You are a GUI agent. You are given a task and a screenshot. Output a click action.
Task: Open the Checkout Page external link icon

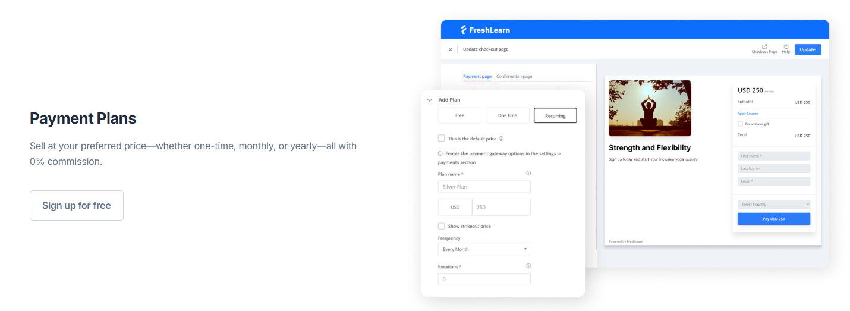click(x=764, y=46)
